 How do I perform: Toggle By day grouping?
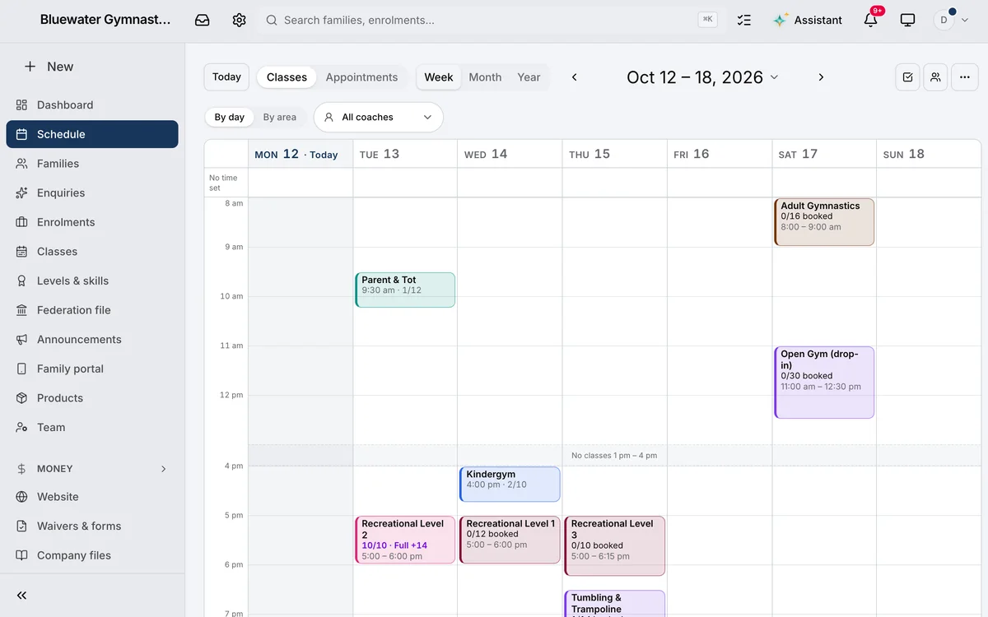229,117
